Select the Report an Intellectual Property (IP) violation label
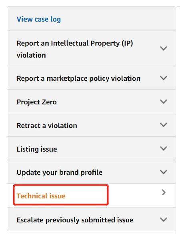The image size is (180, 234). pyautogui.click(x=75, y=49)
